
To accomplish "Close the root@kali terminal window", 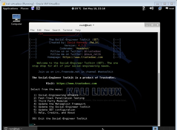I will pyautogui.click(x=157, y=25).
